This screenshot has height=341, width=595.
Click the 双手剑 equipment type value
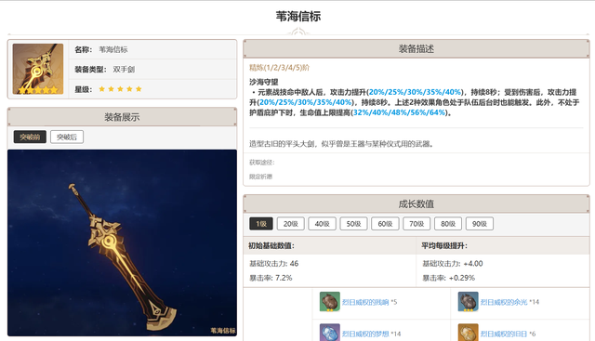124,70
